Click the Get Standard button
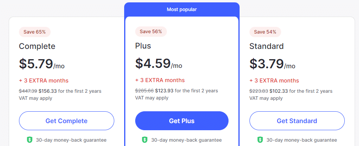 click(297, 121)
